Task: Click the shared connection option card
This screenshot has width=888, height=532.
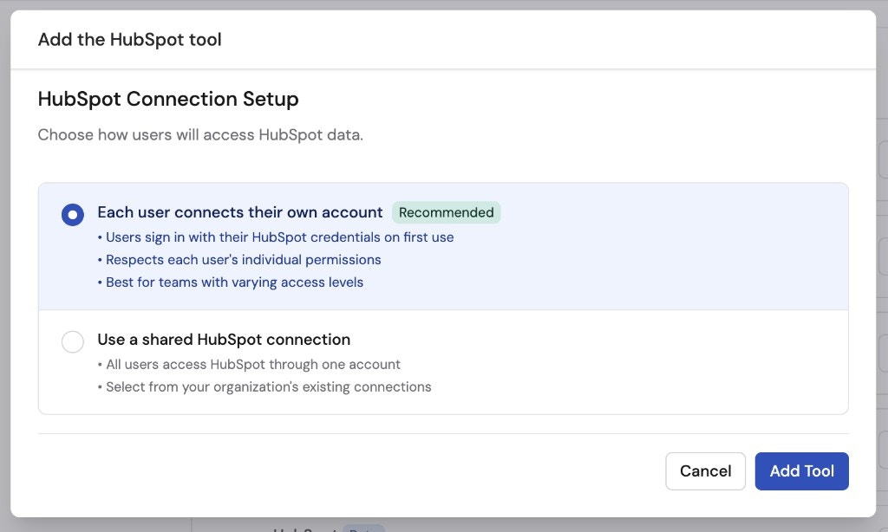Action: tap(444, 362)
